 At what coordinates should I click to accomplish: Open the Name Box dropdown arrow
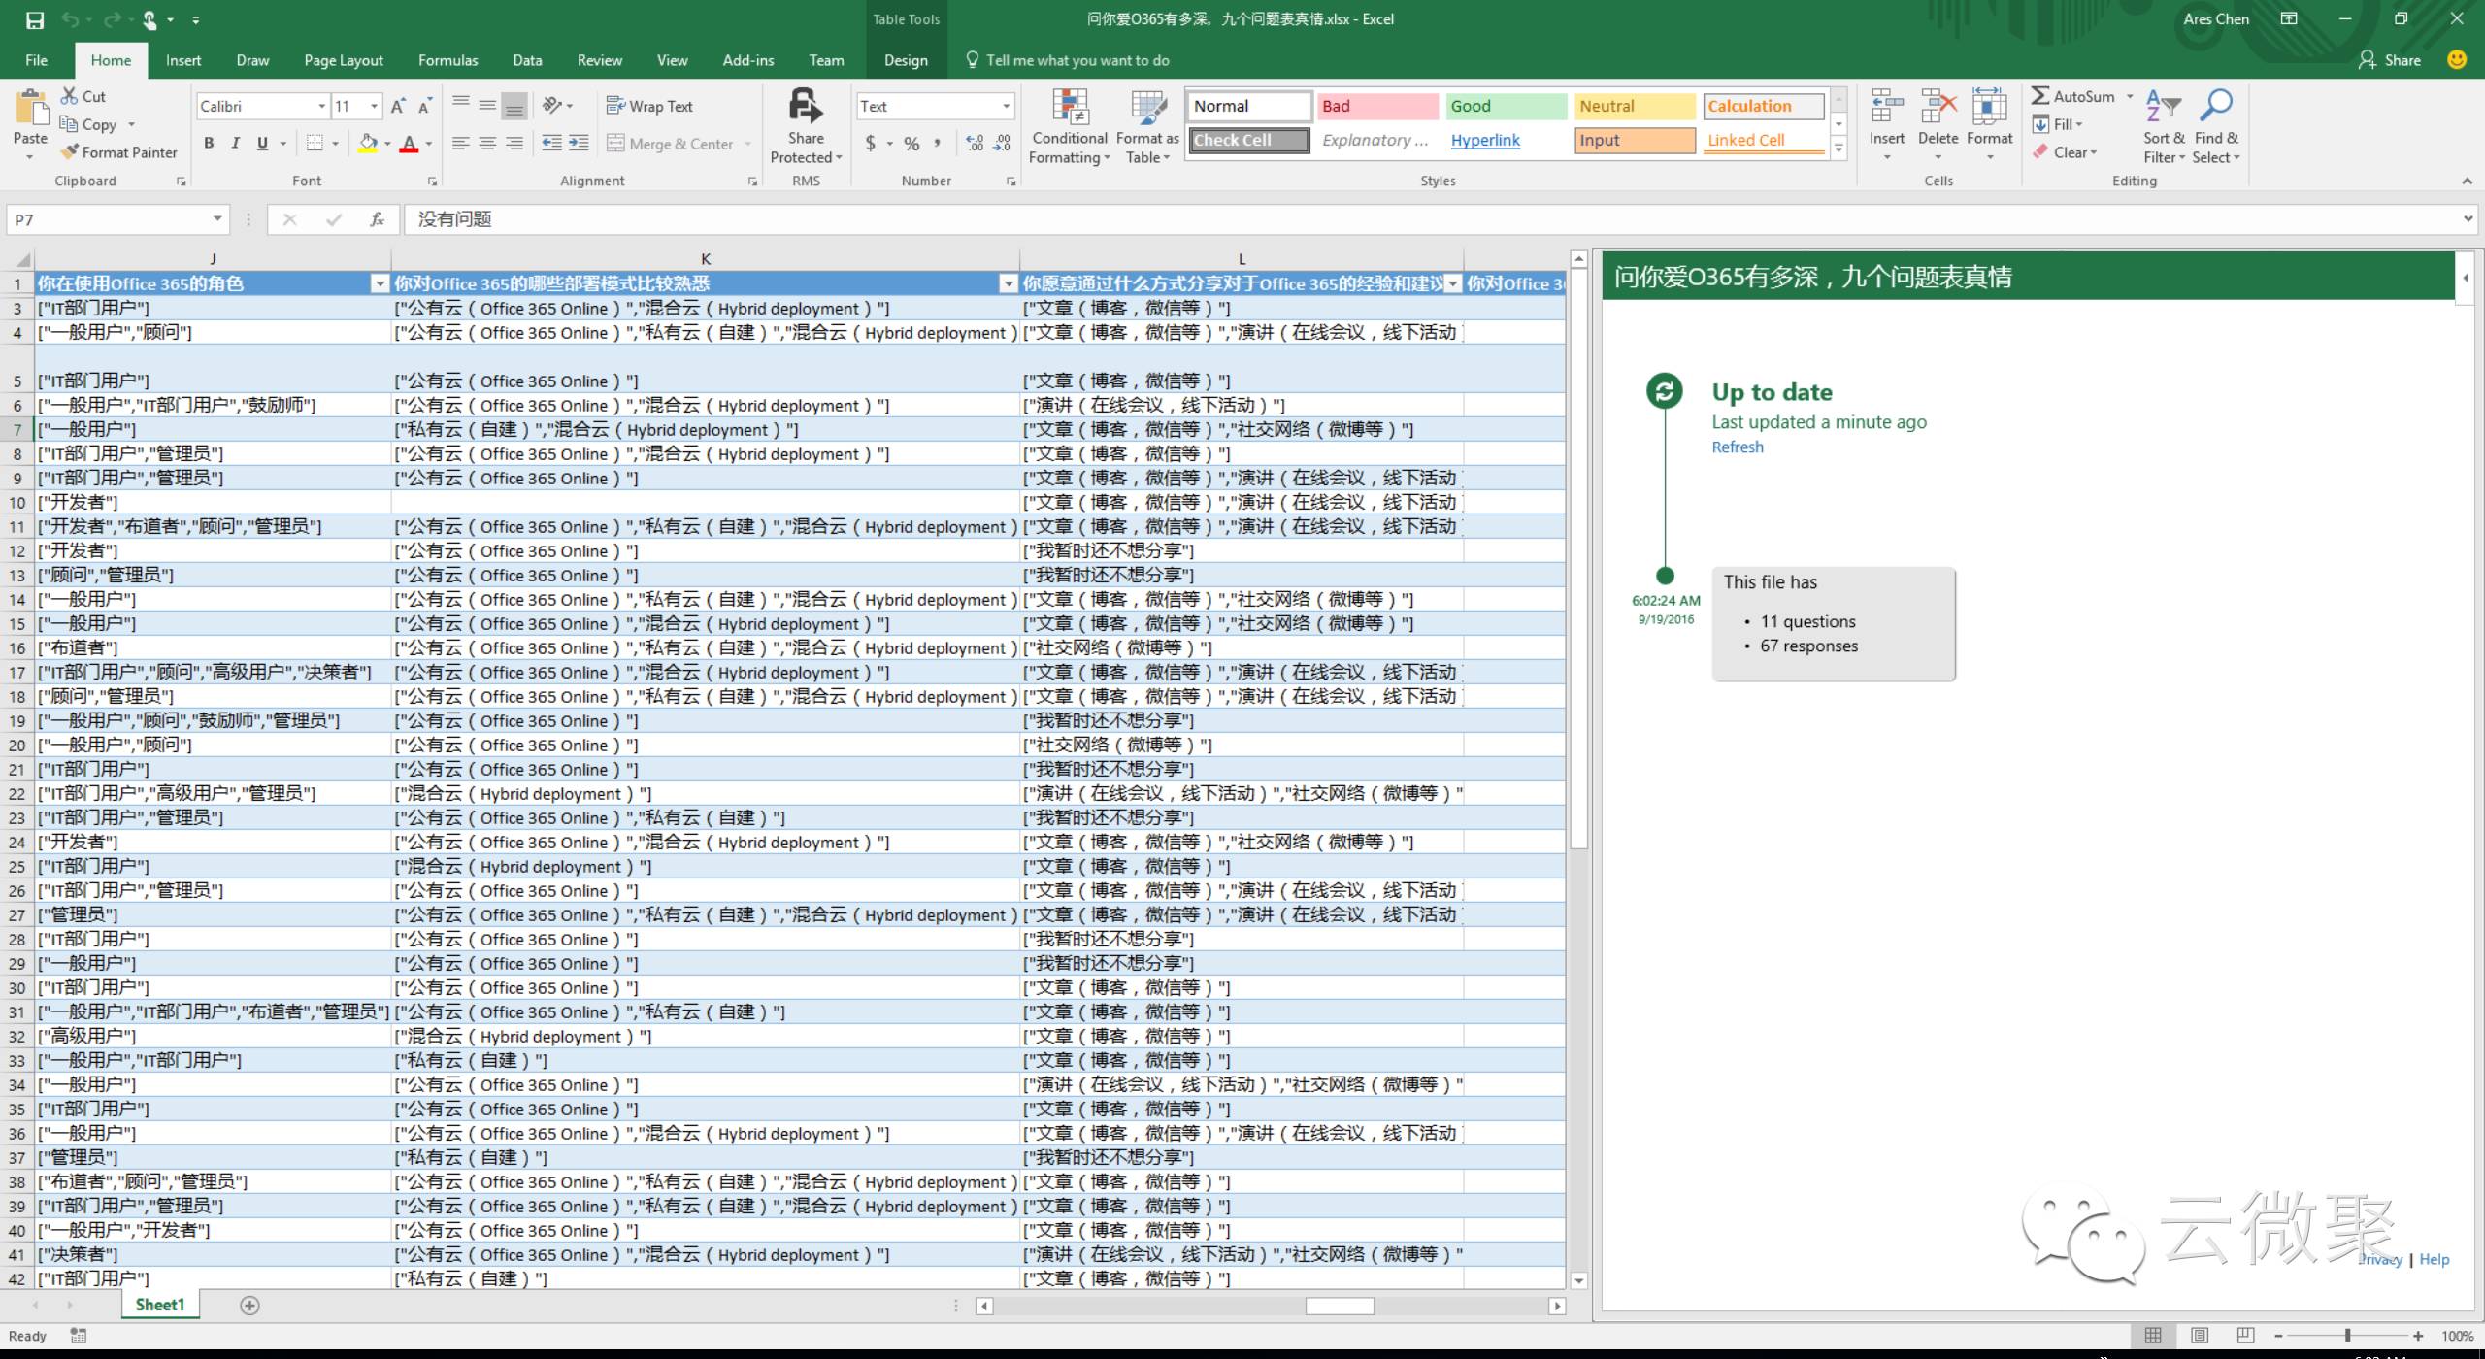tap(217, 219)
